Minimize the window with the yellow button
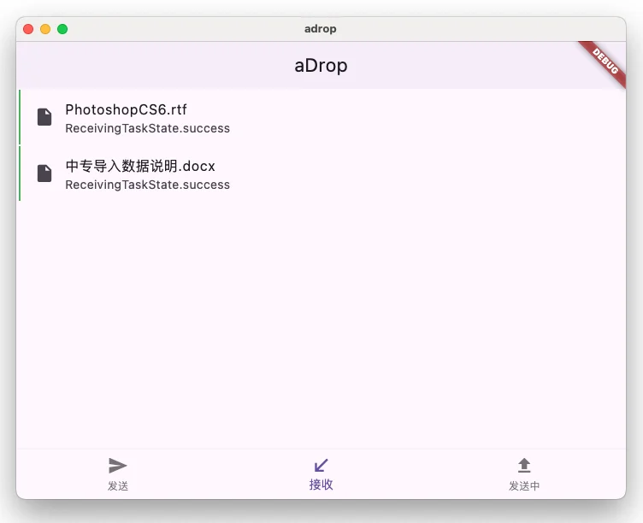 45,29
